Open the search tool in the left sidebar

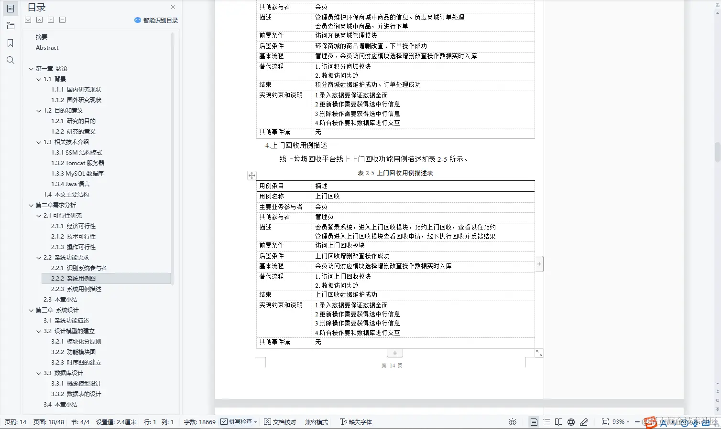pos(11,60)
